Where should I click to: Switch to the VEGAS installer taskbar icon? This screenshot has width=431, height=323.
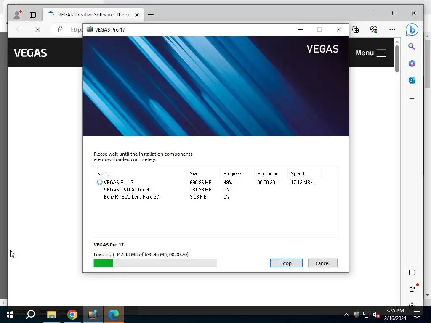pyautogui.click(x=93, y=315)
